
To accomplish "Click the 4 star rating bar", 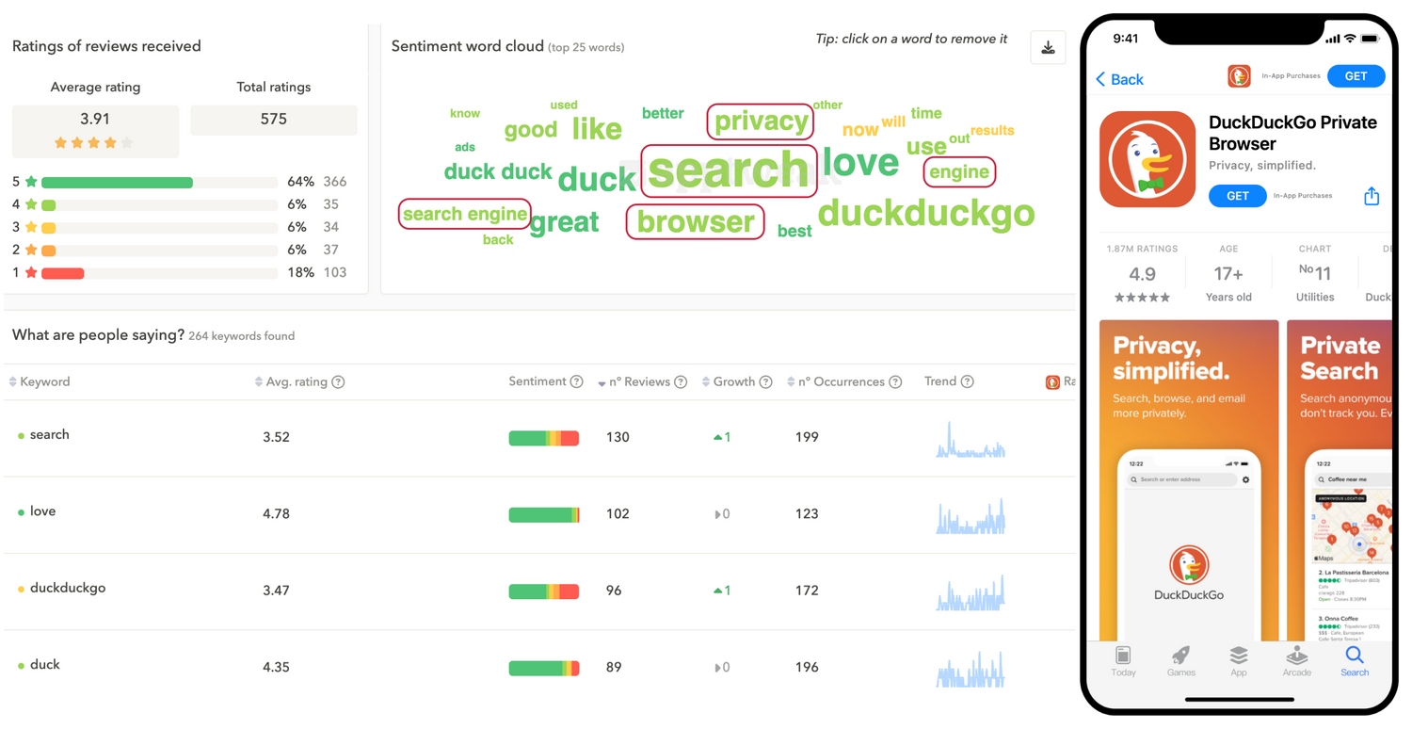I will point(159,204).
